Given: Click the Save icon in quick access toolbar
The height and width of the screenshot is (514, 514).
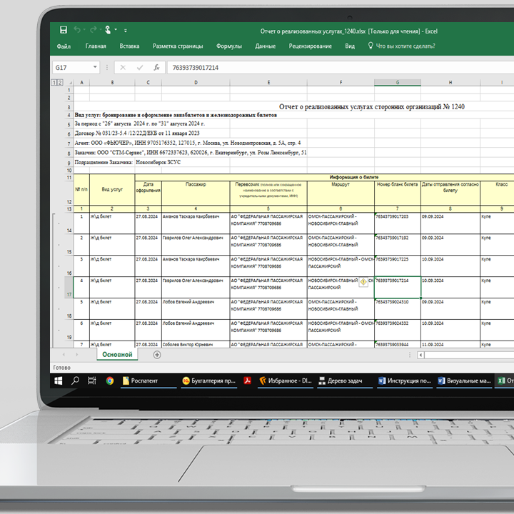Looking at the screenshot, I should (64, 30).
